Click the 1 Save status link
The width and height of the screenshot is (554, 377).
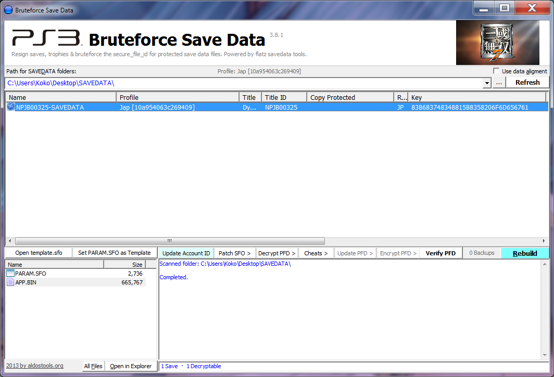coord(170,366)
